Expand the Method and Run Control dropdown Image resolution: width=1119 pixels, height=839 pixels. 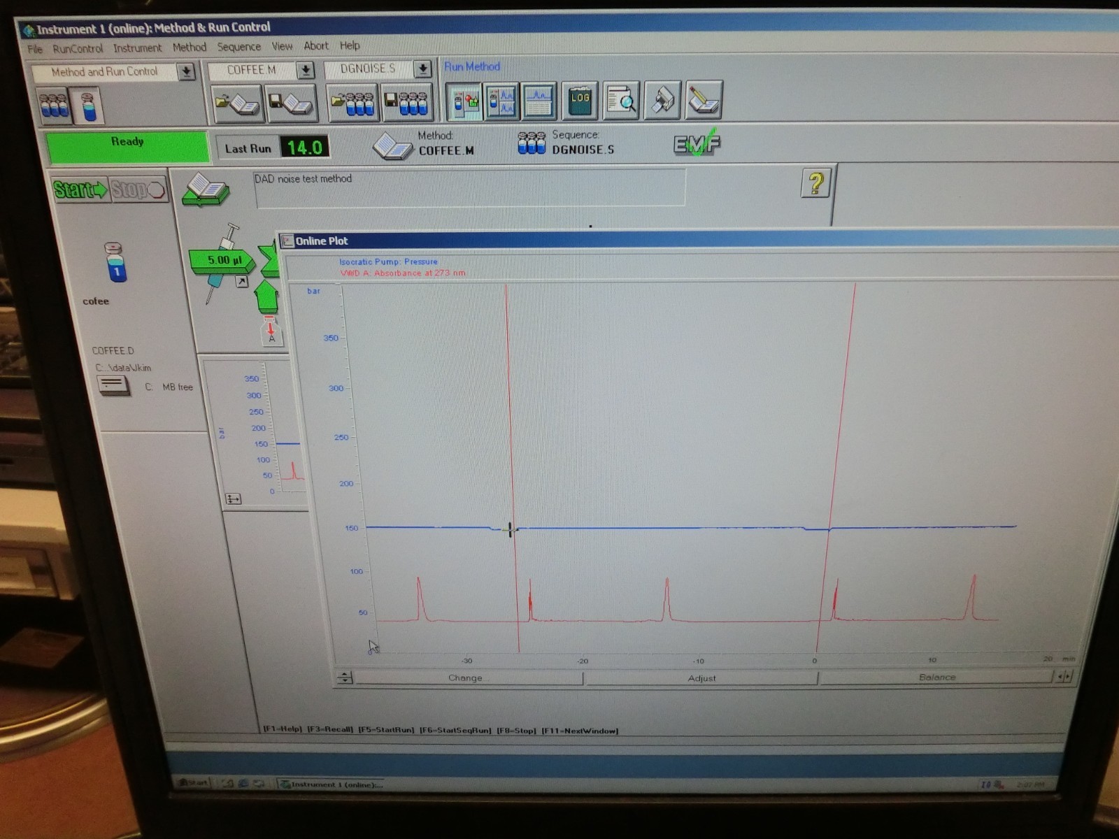coord(186,72)
